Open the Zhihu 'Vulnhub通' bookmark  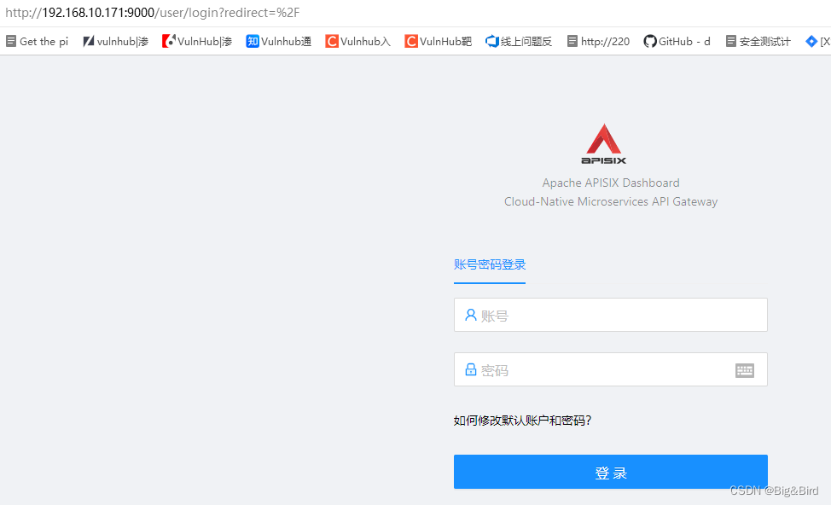pos(279,41)
